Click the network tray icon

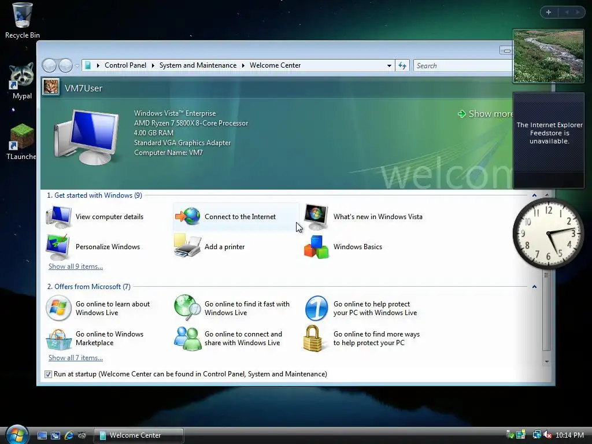(536, 435)
